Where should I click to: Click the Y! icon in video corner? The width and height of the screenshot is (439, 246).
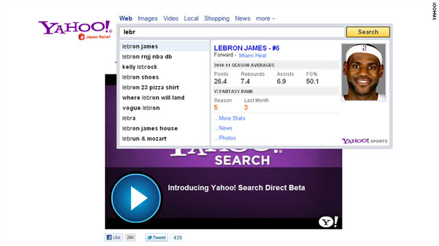[328, 221]
